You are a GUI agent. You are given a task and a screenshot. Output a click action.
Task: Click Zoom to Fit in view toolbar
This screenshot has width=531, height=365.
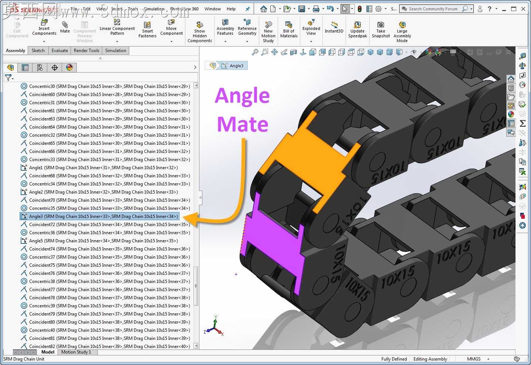255,52
